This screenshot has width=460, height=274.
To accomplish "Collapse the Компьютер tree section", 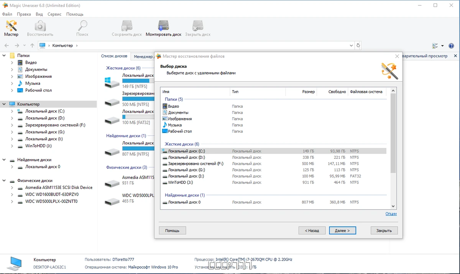I will (4, 104).
